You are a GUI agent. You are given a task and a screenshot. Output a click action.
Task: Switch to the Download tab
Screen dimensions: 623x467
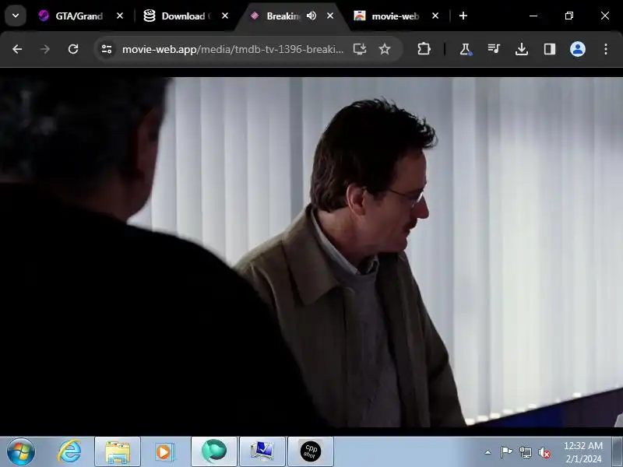coord(178,16)
